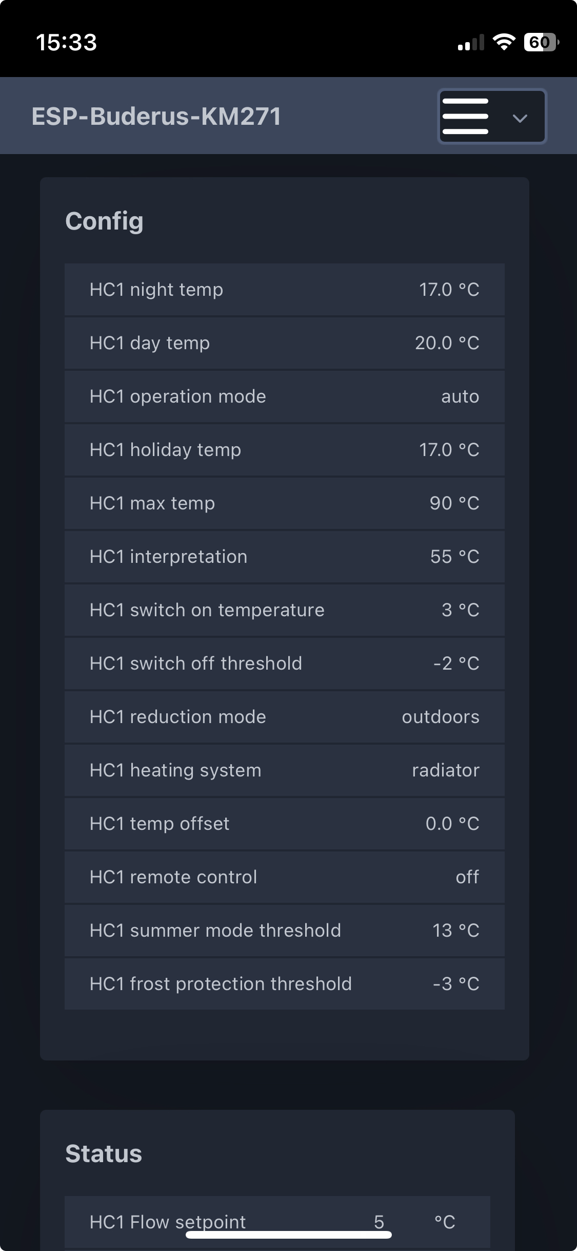Click the Status section heading

click(x=104, y=1153)
